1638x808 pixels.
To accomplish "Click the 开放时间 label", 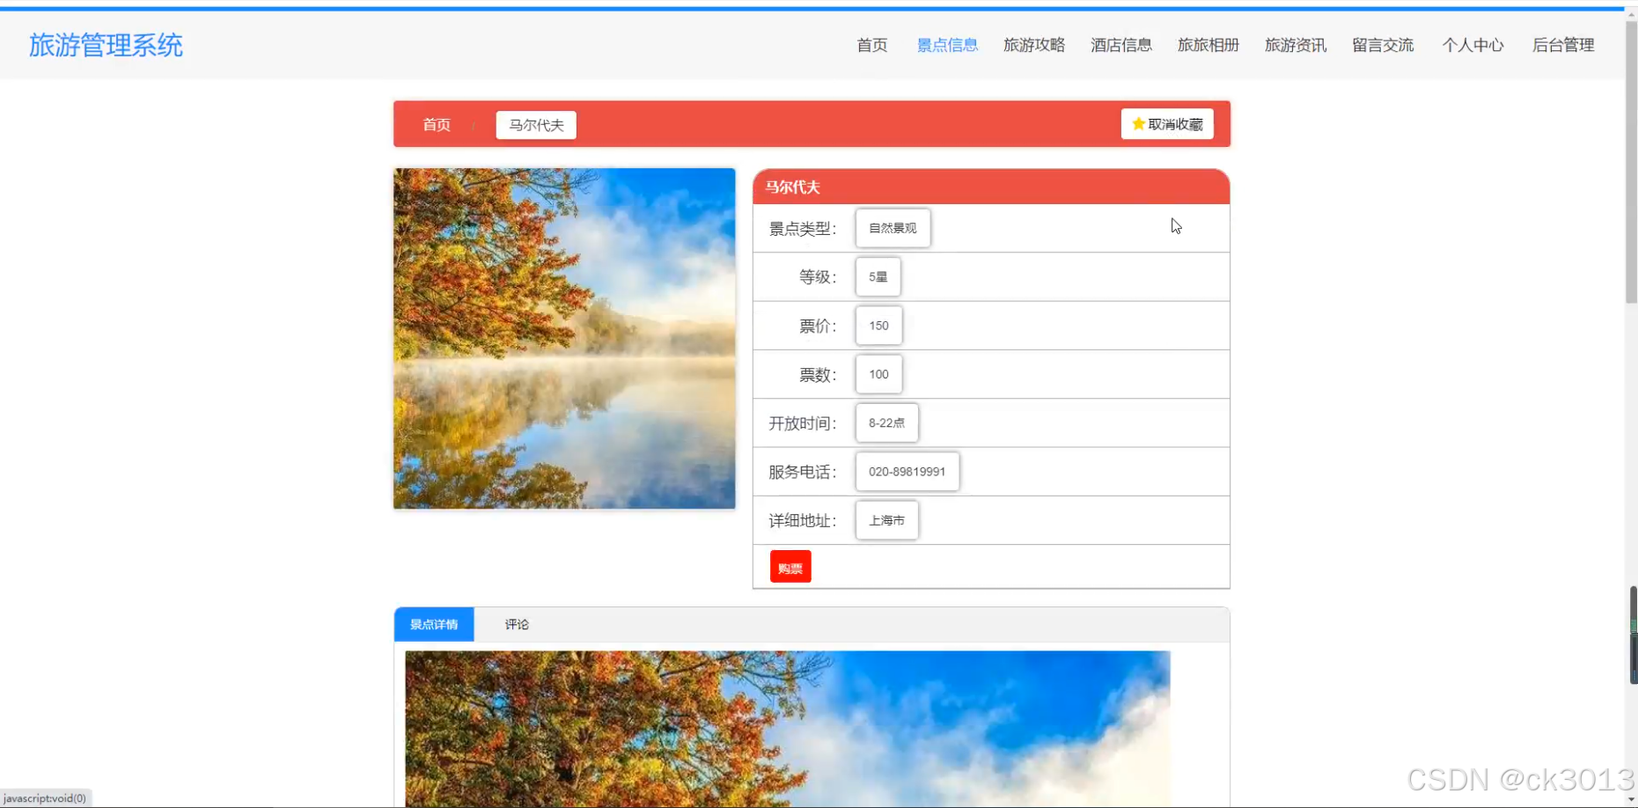I will tap(802, 423).
